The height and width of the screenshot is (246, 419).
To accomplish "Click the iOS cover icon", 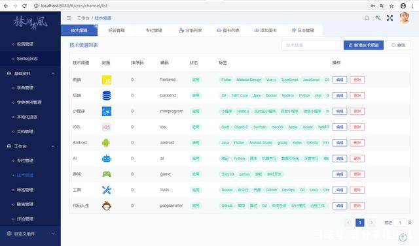I will 107,127.
